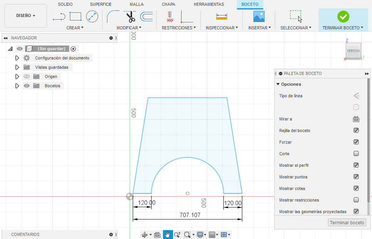Toggle Mostrar las geometrías proyectadas checkbox

[x=356, y=212]
